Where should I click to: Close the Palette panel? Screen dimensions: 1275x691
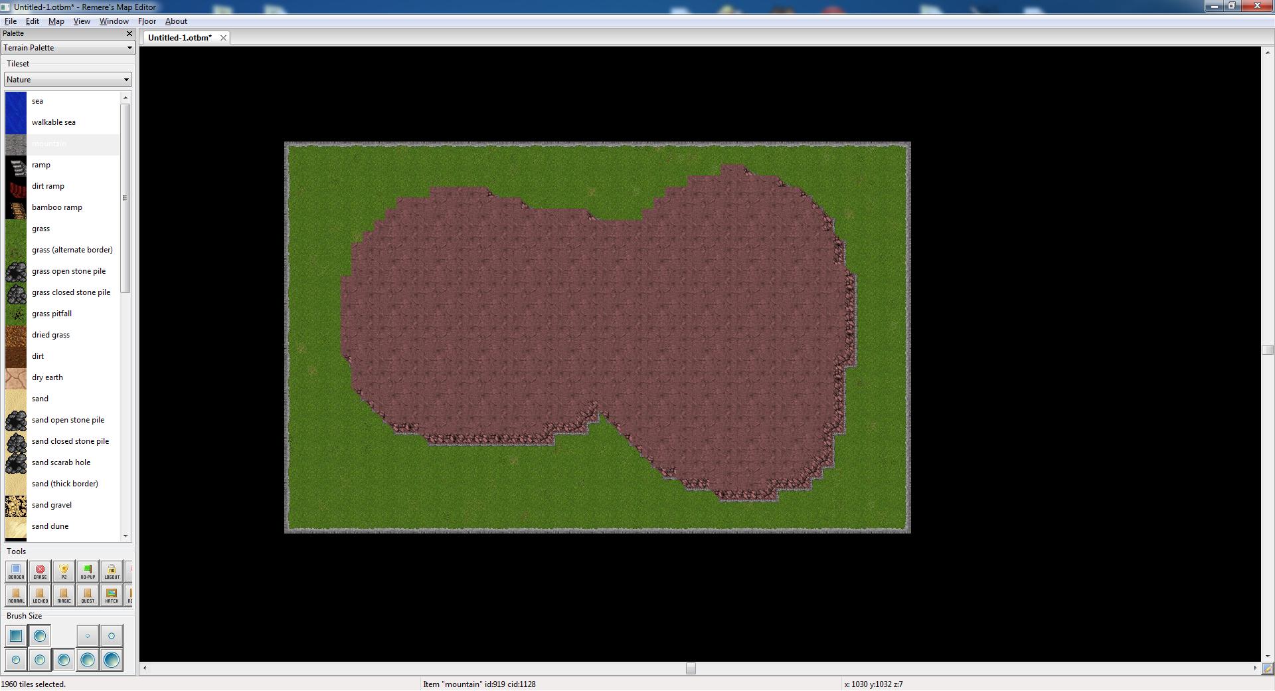129,33
